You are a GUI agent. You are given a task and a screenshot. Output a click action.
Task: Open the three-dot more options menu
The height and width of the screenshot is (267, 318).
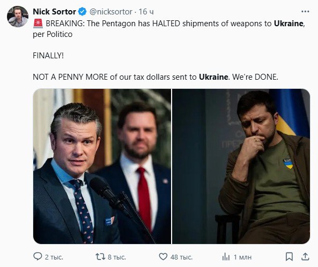point(305,12)
